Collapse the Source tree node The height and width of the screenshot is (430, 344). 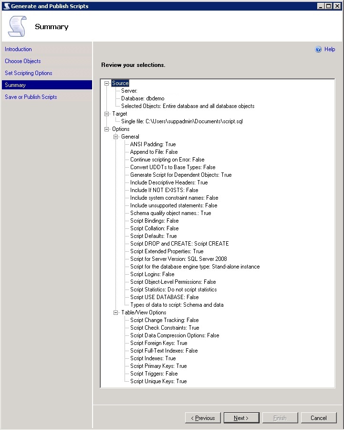pyautogui.click(x=107, y=83)
